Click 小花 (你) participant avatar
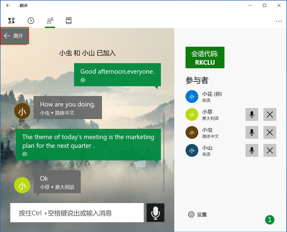The width and height of the screenshot is (287, 232). [x=192, y=97]
